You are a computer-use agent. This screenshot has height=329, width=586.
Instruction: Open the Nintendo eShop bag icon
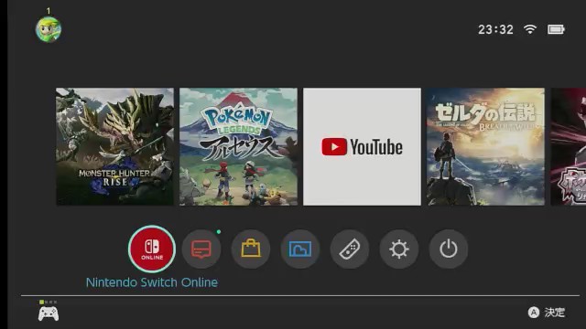[x=251, y=249]
